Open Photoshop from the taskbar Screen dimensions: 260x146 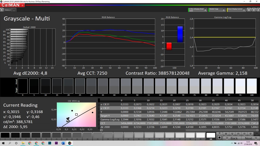[50, 143]
